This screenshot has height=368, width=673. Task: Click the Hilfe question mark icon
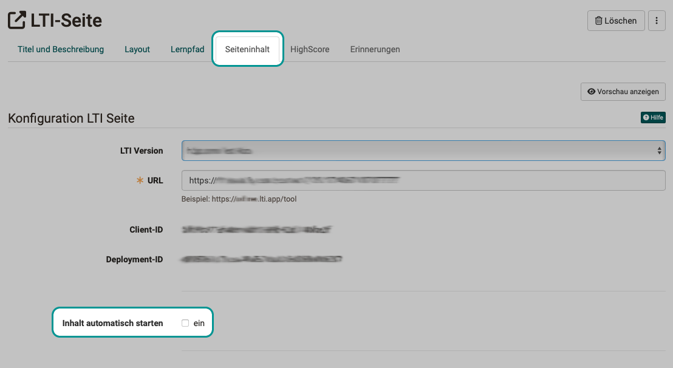pyautogui.click(x=646, y=118)
